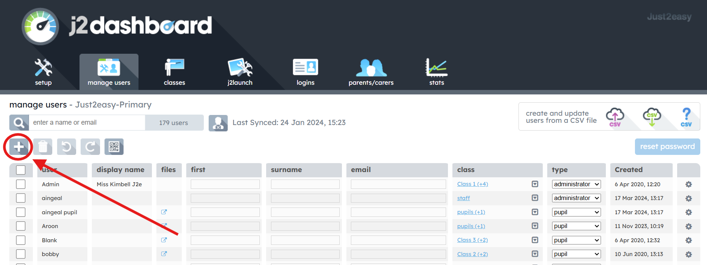
Task: Click surname field for Aroon row
Action: [305, 226]
